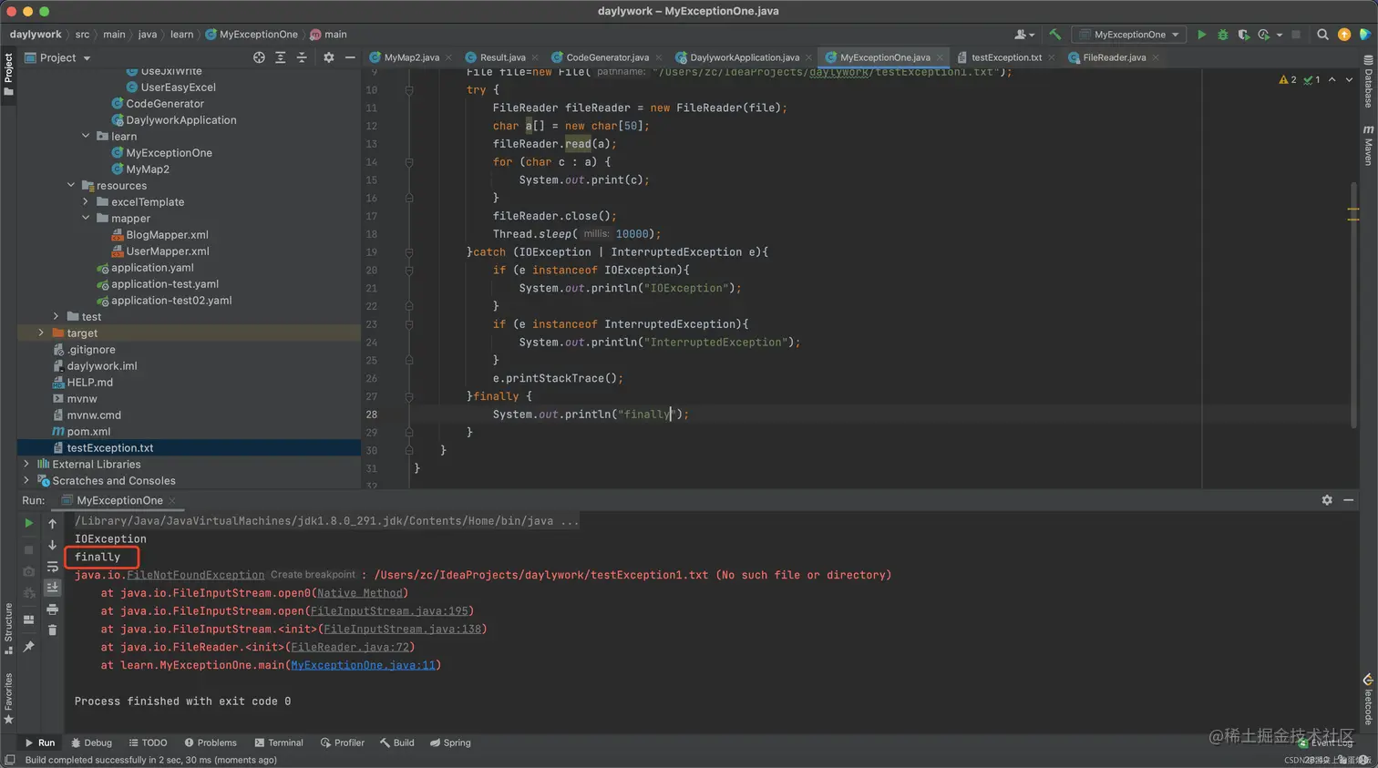1378x768 pixels.
Task: Toggle scroll to end in console
Action: tap(52, 588)
